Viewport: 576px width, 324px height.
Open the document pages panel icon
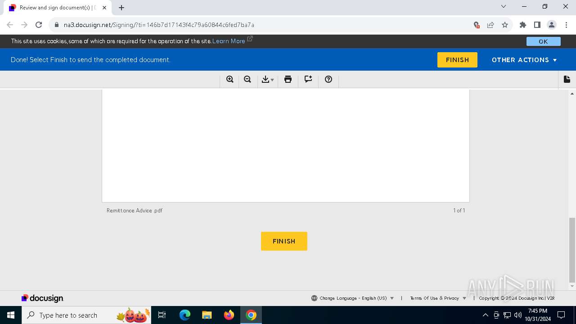coord(567,79)
